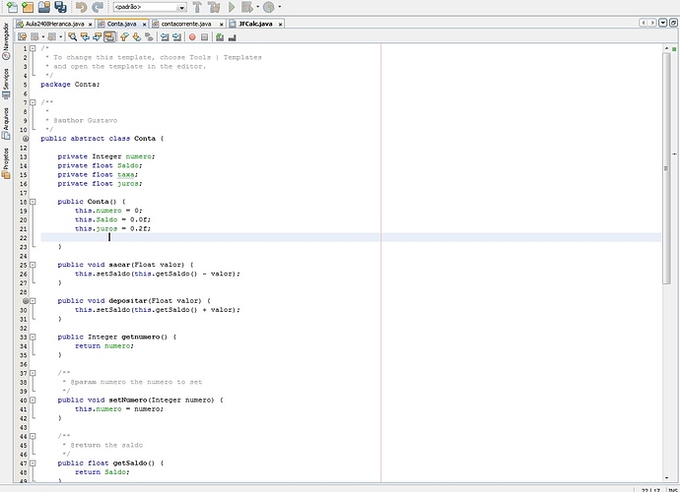This screenshot has width=680, height=492.
Task: Click the red Start Macro Recording icon
Action: [192, 36]
